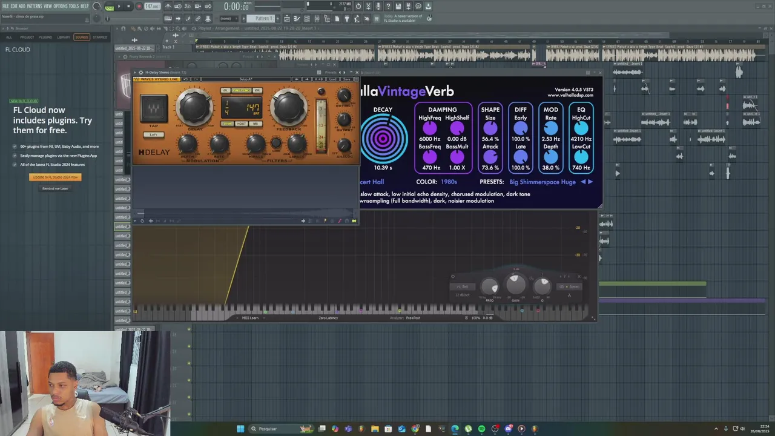775x436 pixels.
Task: Open Google Chrome from taskbar
Action: [x=415, y=429]
